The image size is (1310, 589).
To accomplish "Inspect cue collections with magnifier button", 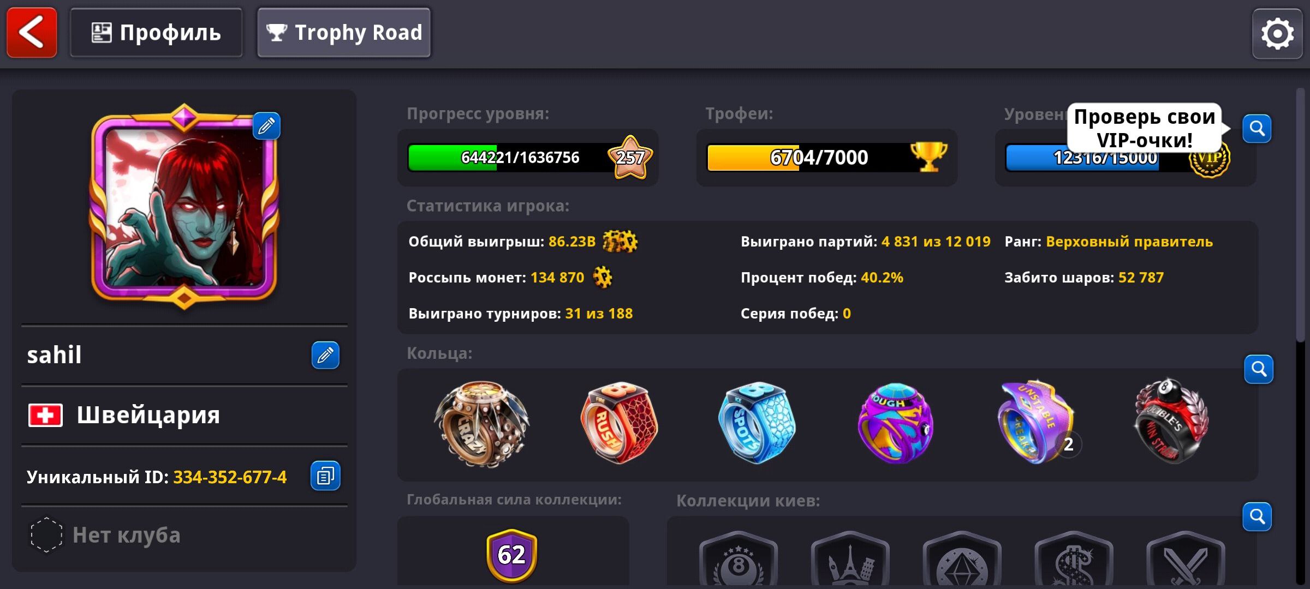I will (x=1257, y=516).
